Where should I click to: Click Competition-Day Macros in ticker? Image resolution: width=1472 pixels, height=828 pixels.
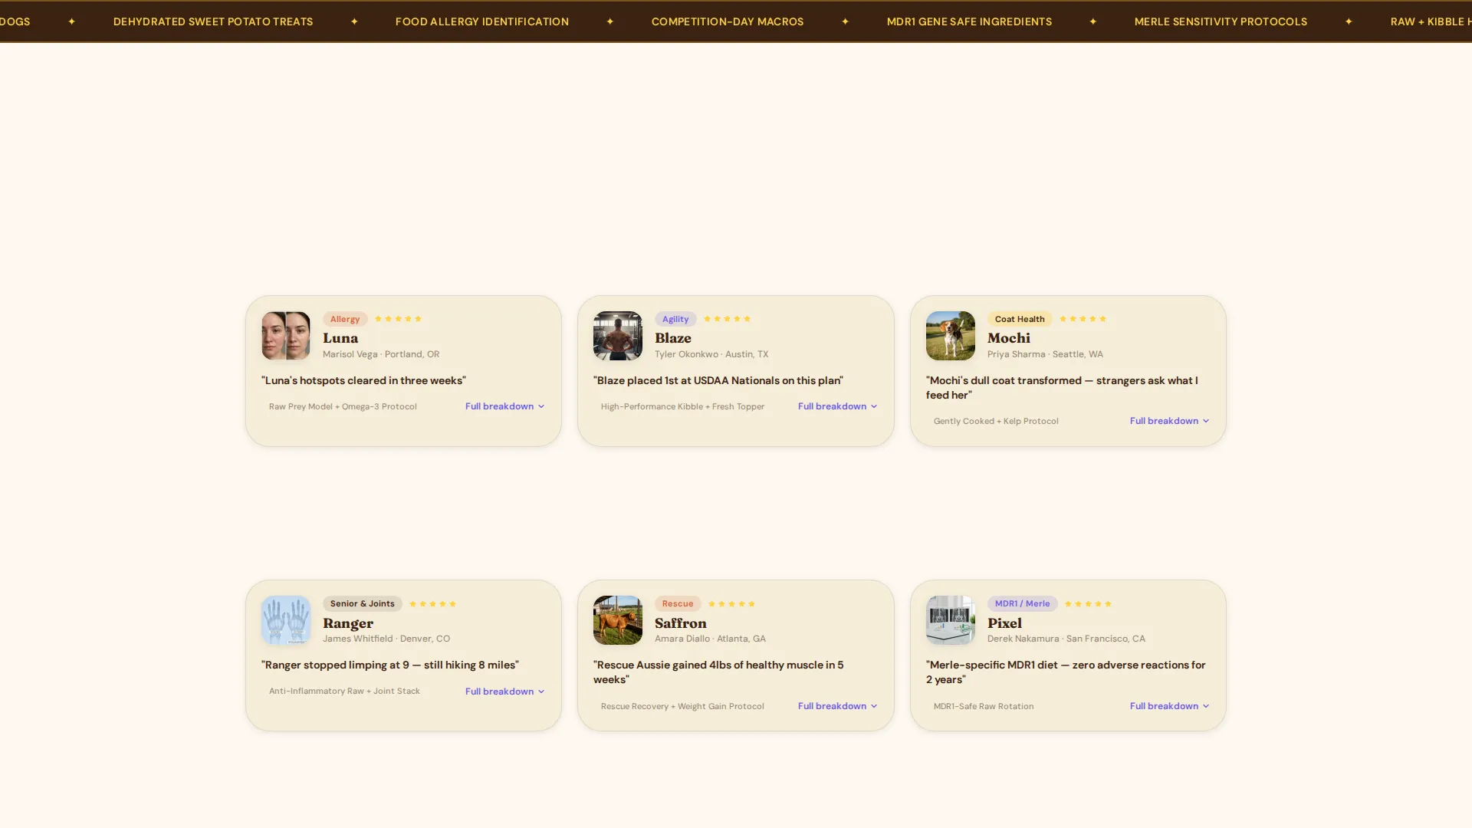[x=728, y=21]
